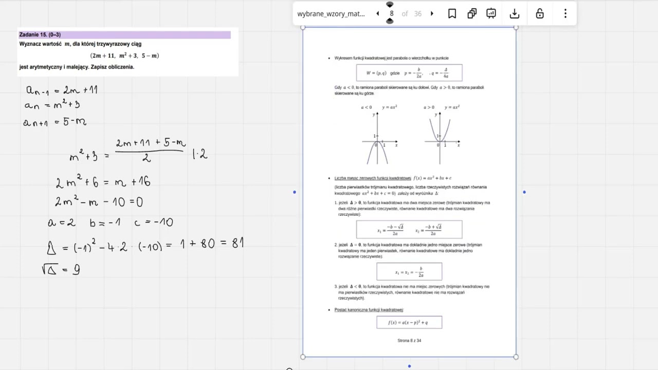Image resolution: width=658 pixels, height=370 pixels.
Task: Click the 'Zadanie 15. (0–3)' heading
Action: (x=40, y=34)
